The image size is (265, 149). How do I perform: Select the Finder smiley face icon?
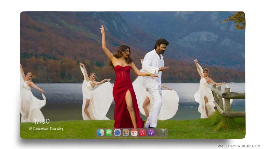(100, 132)
